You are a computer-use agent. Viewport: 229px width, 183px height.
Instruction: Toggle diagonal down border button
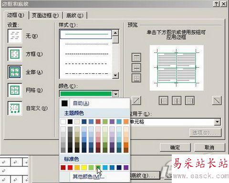217,101
